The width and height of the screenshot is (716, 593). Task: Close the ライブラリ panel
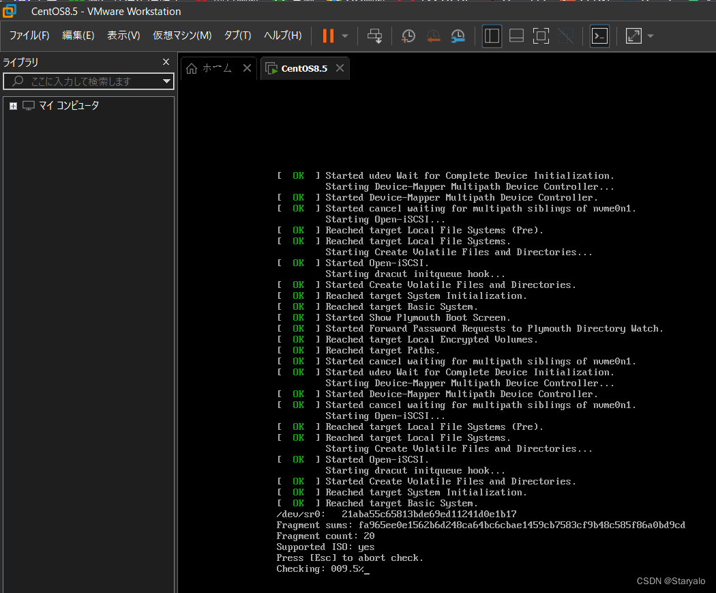coord(166,61)
